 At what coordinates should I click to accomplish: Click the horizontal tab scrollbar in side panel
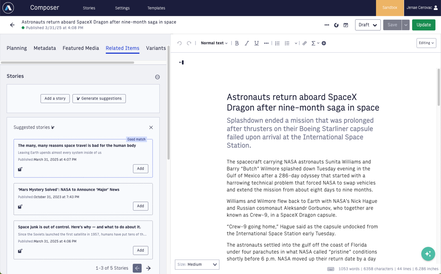click(68, 63)
